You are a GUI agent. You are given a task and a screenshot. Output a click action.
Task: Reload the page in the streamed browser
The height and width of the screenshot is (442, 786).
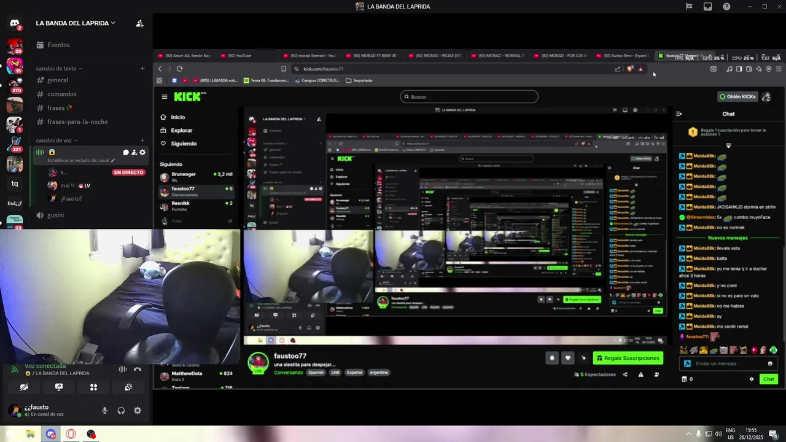coord(180,69)
